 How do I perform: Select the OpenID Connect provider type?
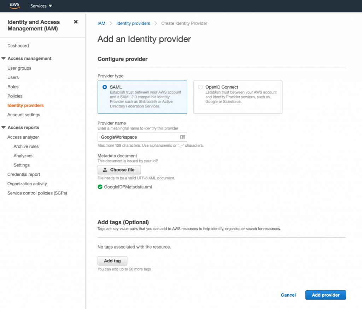200,87
